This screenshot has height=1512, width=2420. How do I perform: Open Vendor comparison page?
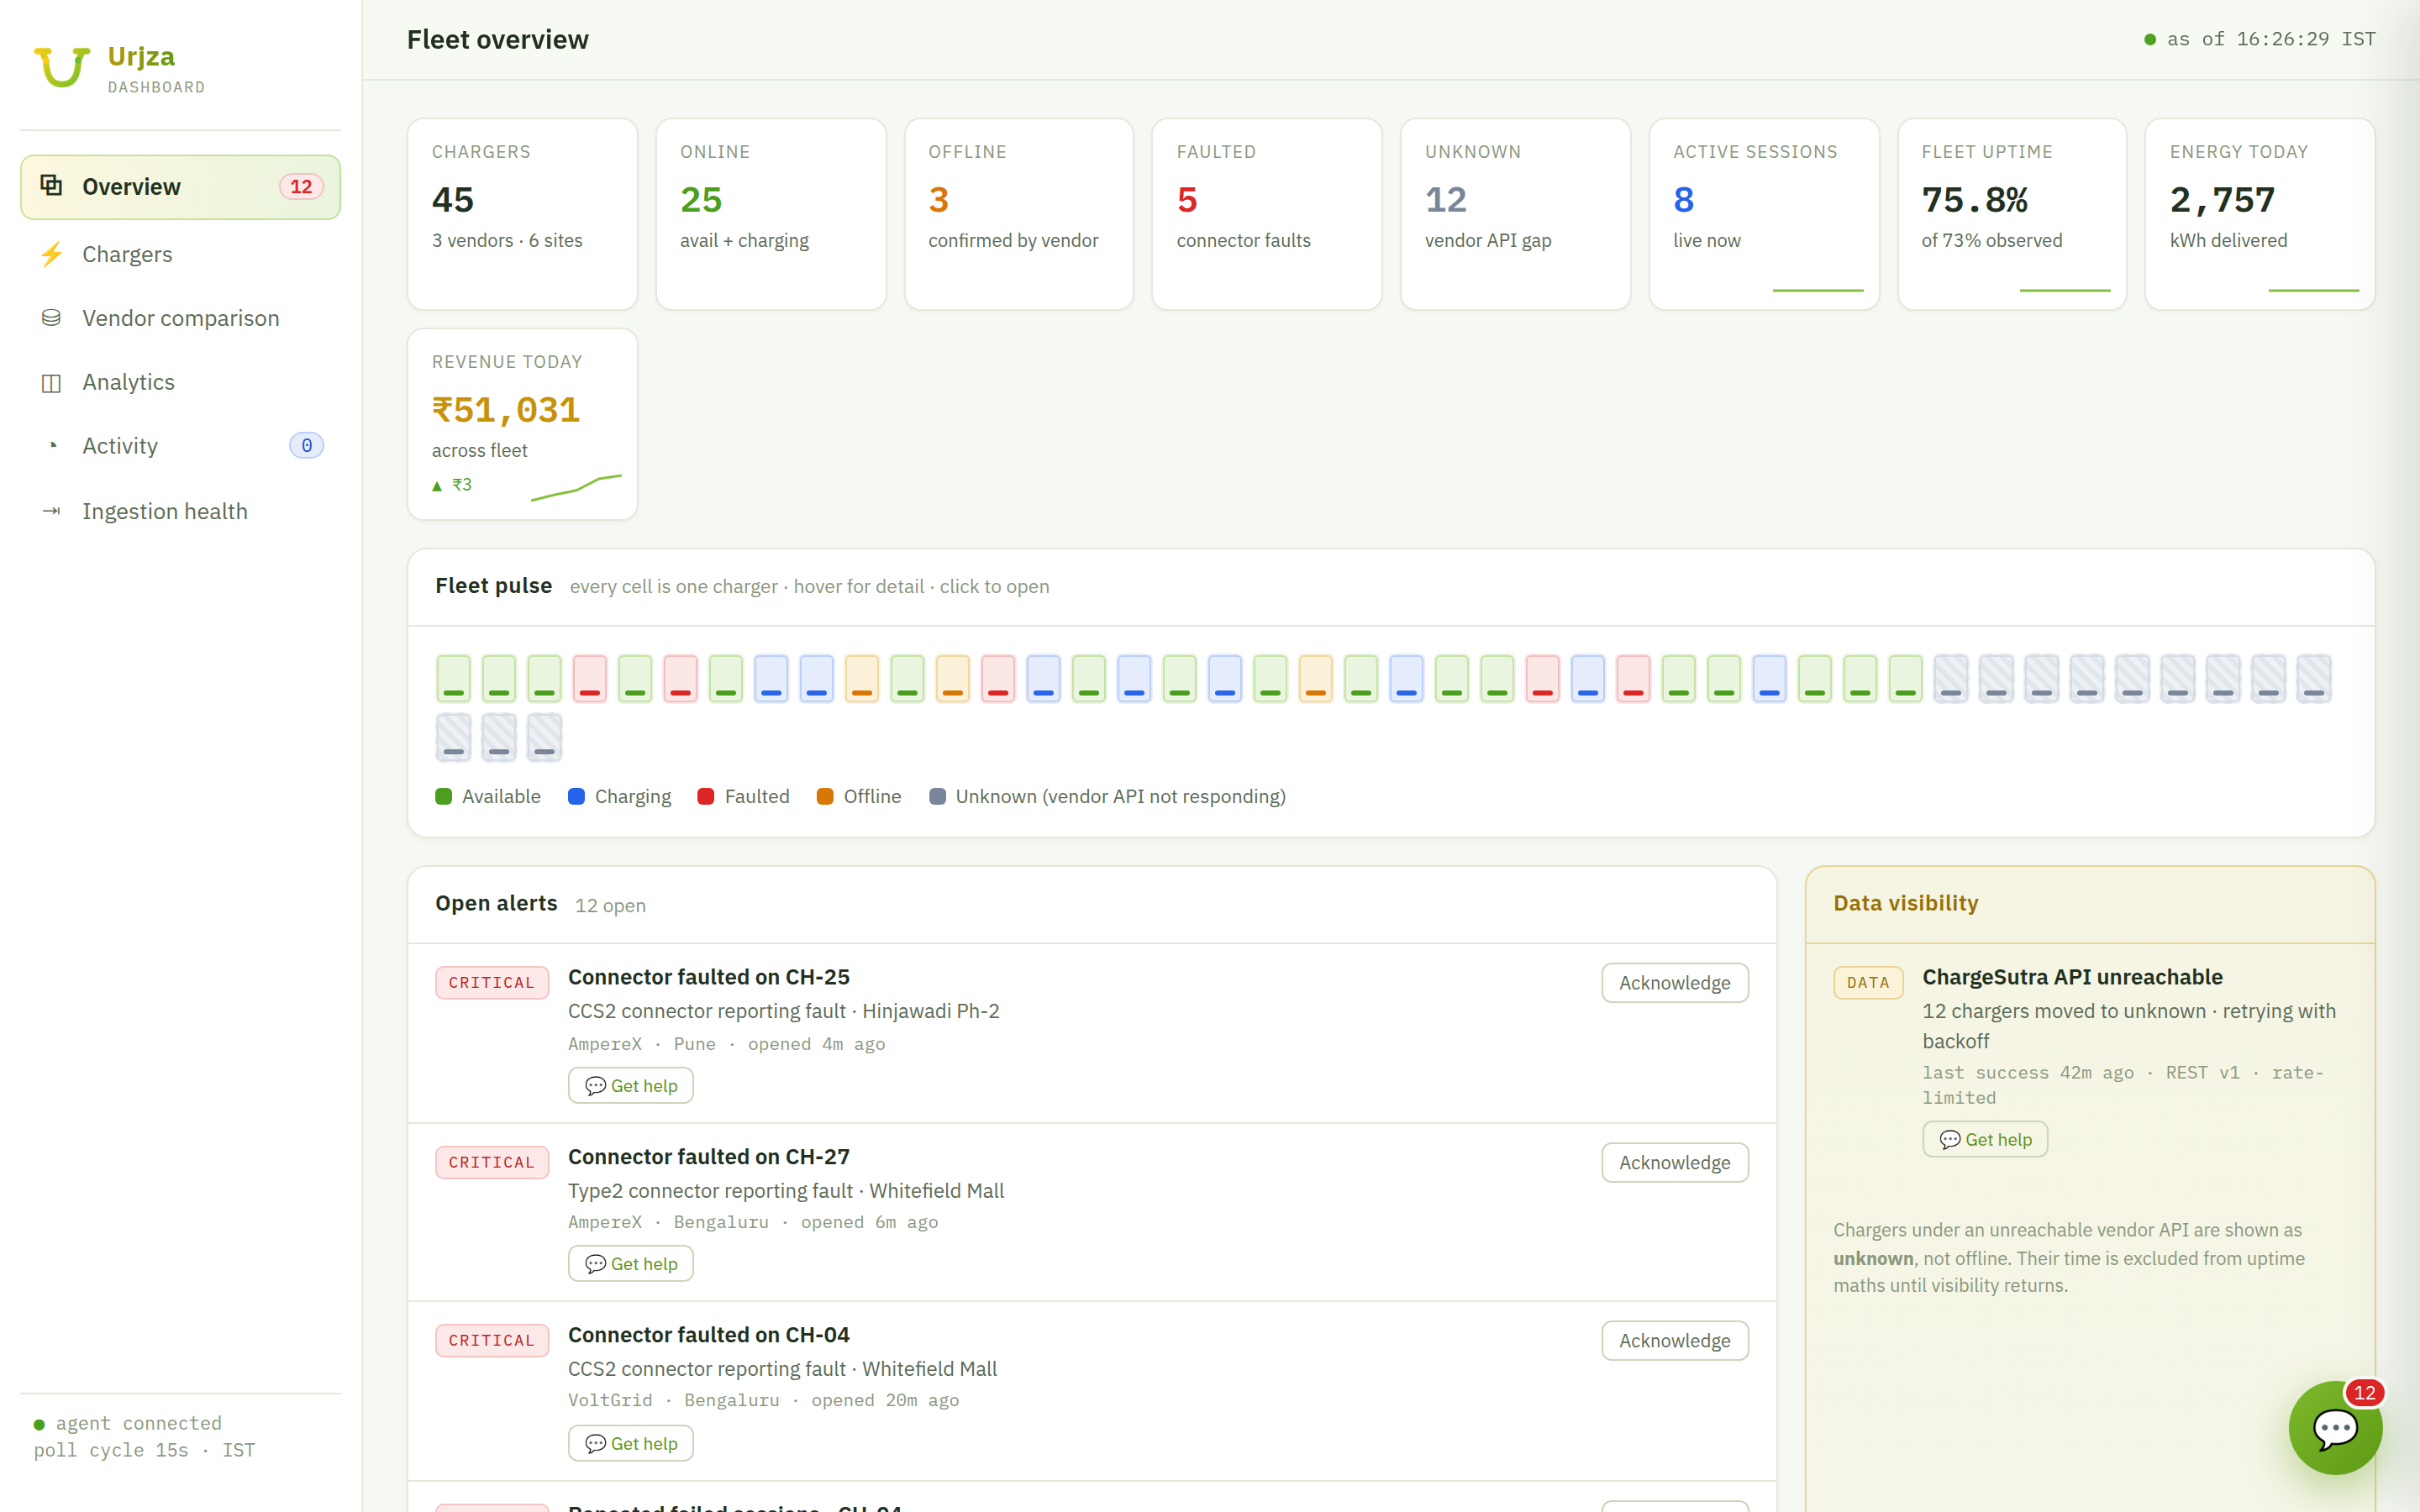click(x=180, y=318)
